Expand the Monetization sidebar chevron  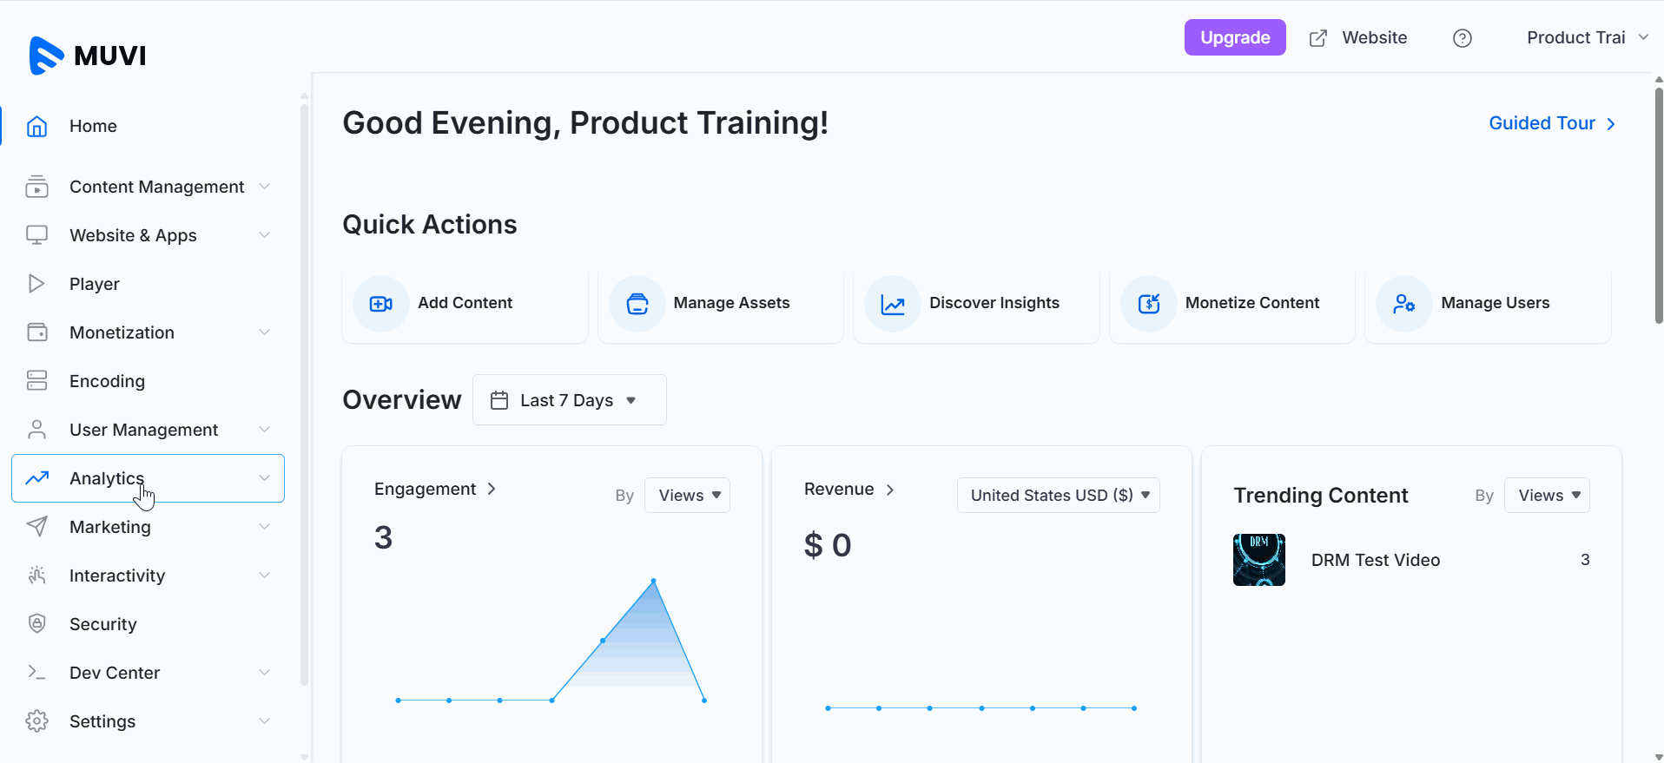point(264,332)
